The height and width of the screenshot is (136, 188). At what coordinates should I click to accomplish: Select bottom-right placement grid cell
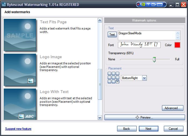tap(117, 82)
